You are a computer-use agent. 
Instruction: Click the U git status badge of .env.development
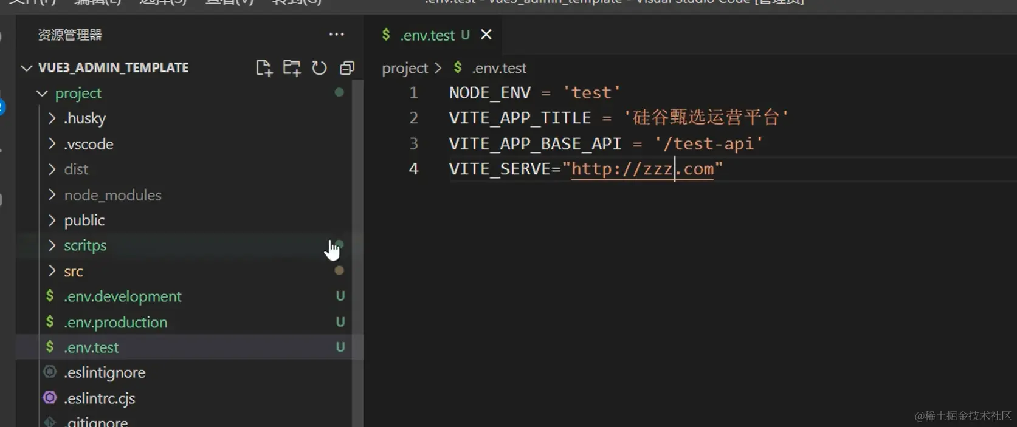(340, 296)
